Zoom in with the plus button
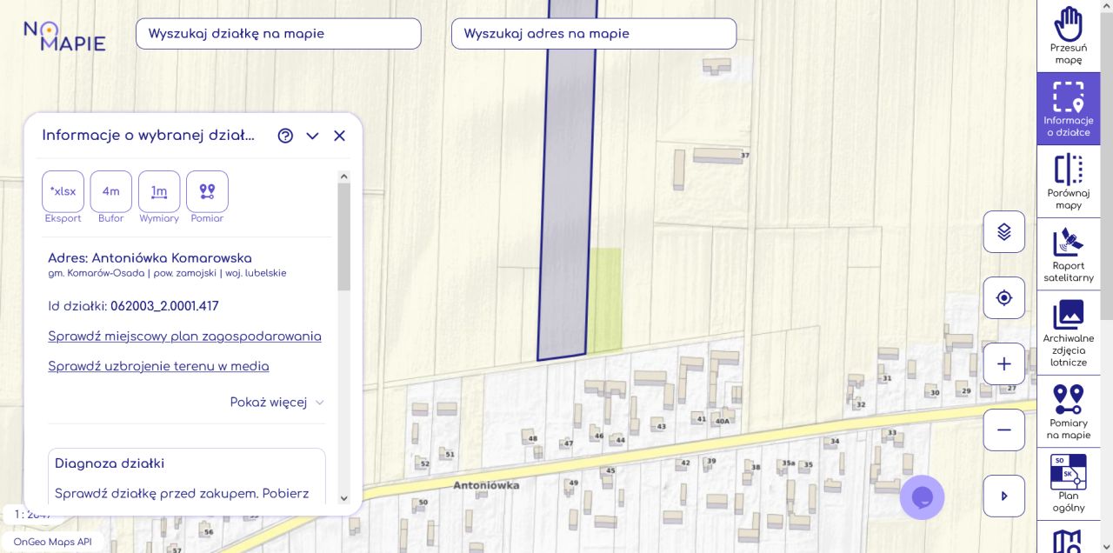Image resolution: width=1113 pixels, height=553 pixels. [1004, 363]
